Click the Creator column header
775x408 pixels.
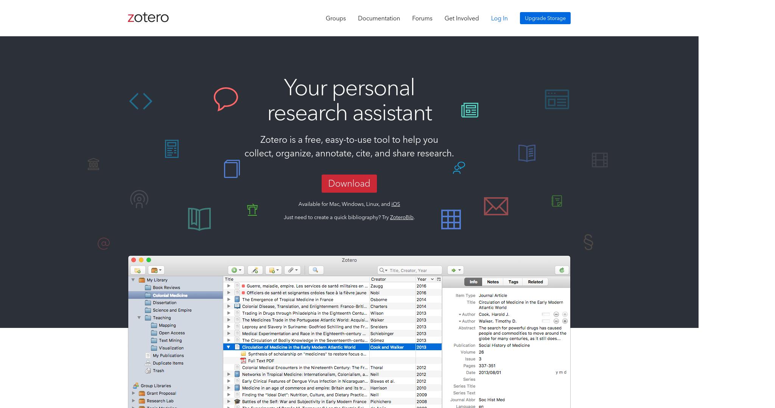[392, 279]
